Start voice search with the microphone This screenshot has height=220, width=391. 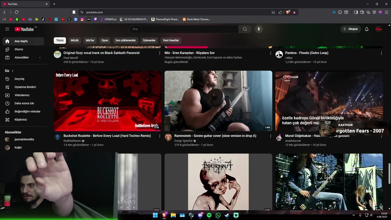259,29
